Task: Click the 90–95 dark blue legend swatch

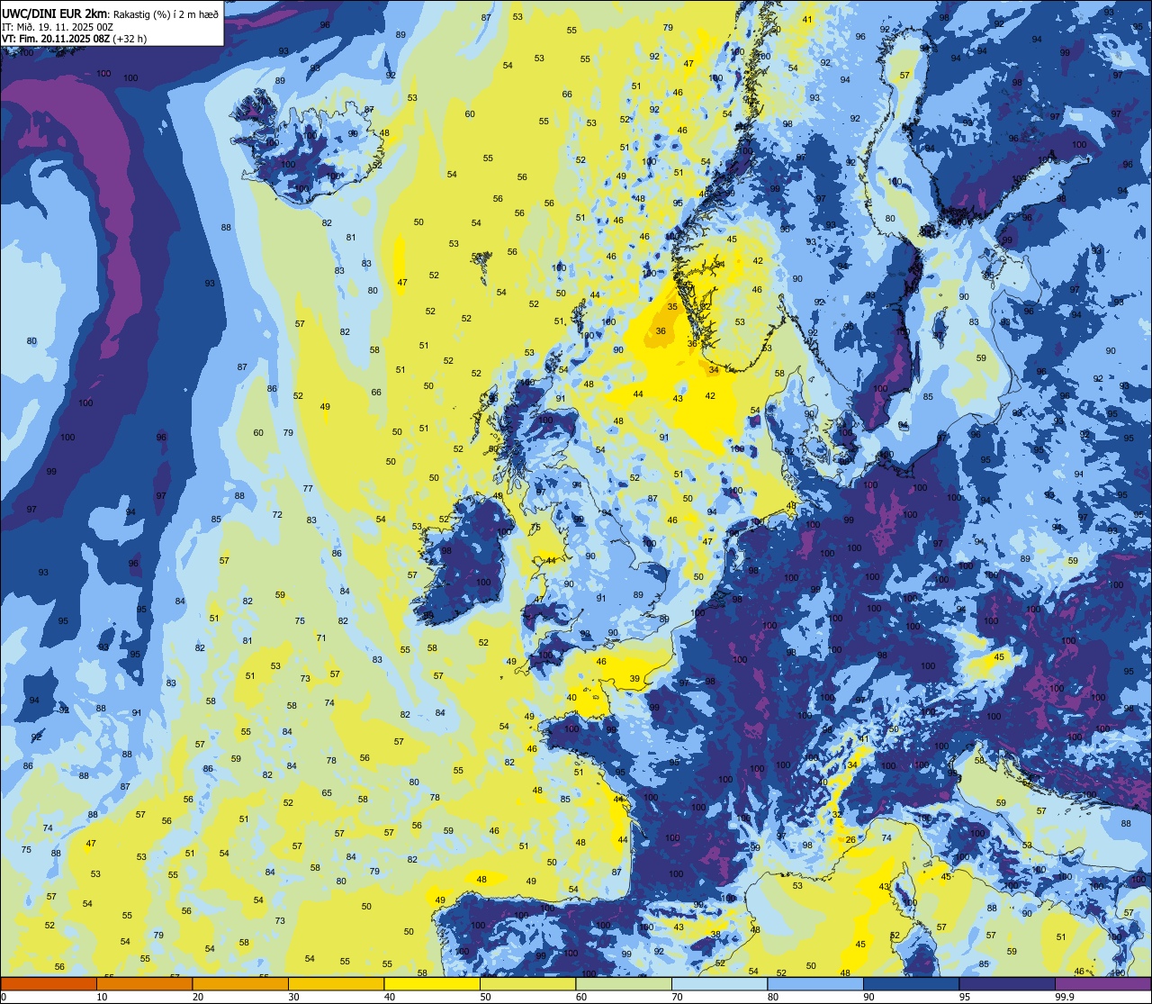Action: [911, 983]
